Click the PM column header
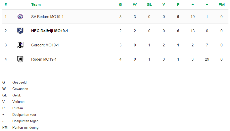 coord(221,5)
